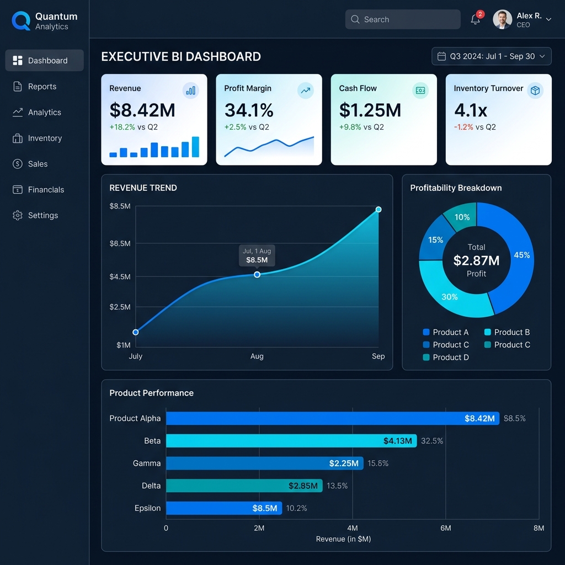Open the Cash Flow $1.25M card

pyautogui.click(x=384, y=120)
